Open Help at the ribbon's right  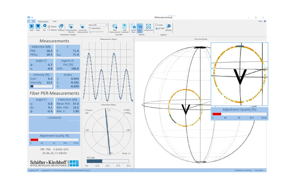[260, 21]
